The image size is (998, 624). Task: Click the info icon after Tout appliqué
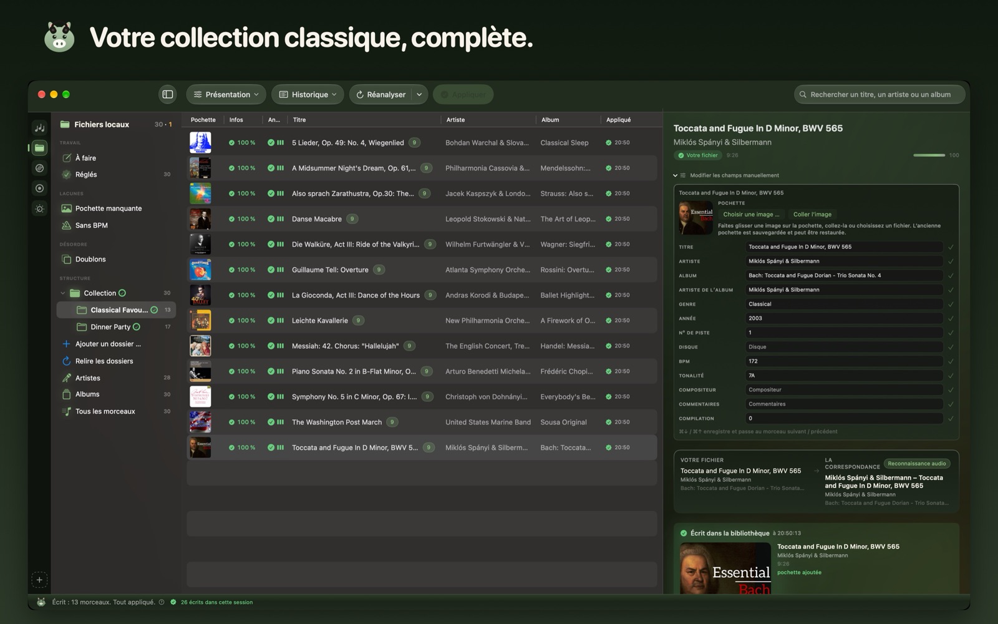point(162,602)
